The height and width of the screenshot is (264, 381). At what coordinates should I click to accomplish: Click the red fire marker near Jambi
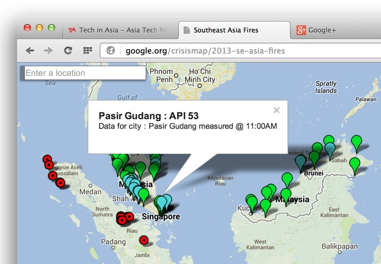coord(144,240)
